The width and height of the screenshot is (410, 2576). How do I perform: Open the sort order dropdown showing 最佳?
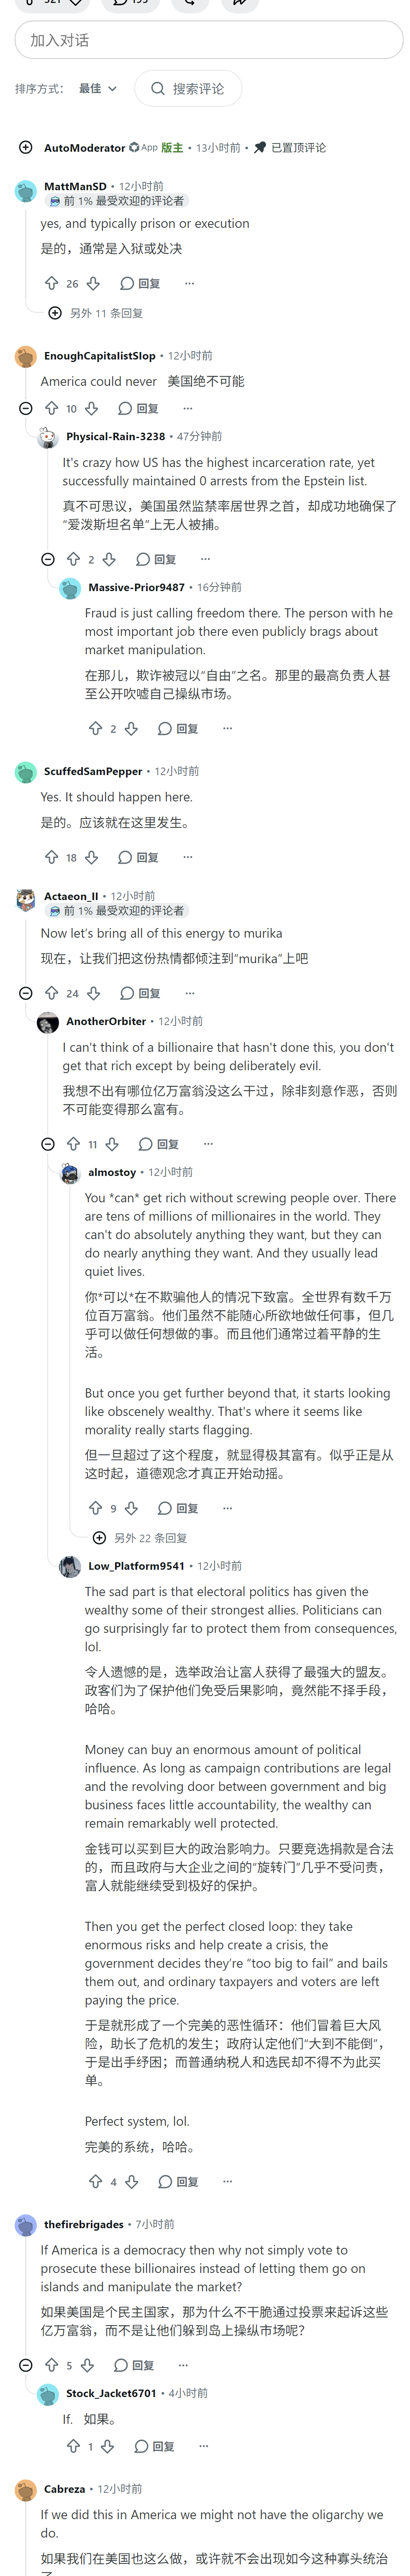click(x=98, y=89)
